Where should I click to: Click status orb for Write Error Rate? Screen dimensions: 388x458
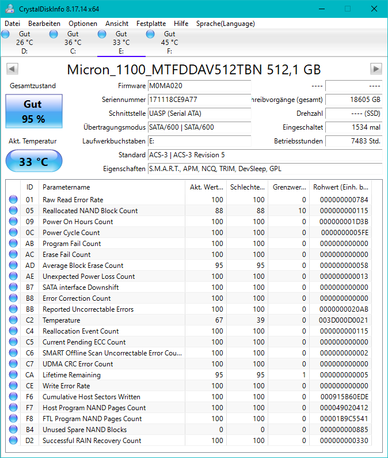coord(13,385)
